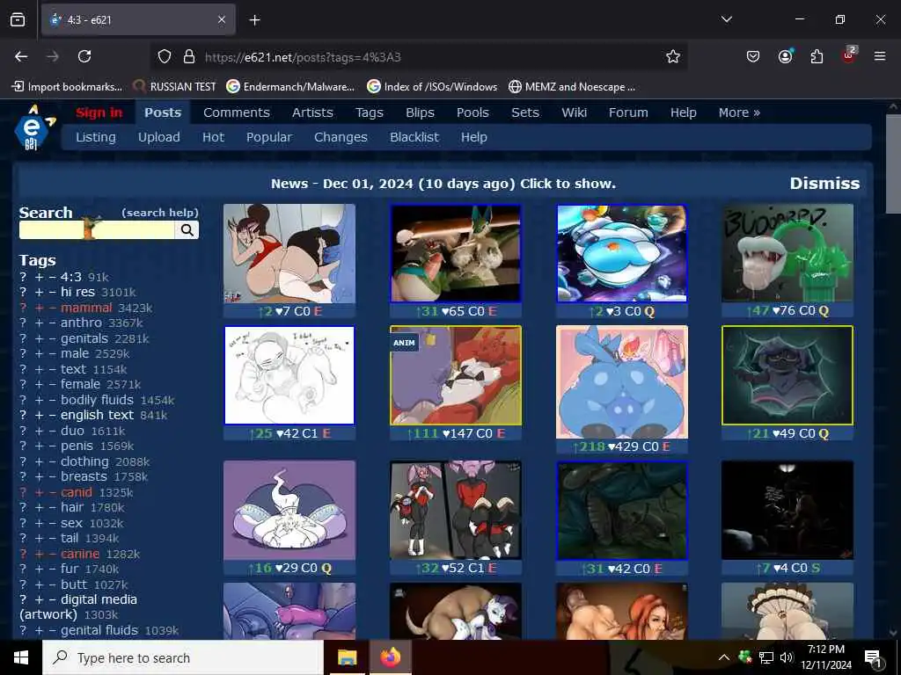901x675 pixels.
Task: Expand the More » menu
Action: 739,112
